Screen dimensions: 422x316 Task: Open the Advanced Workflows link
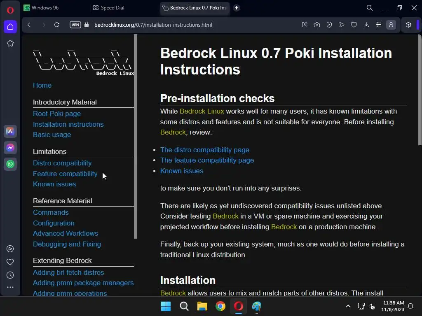(x=66, y=234)
